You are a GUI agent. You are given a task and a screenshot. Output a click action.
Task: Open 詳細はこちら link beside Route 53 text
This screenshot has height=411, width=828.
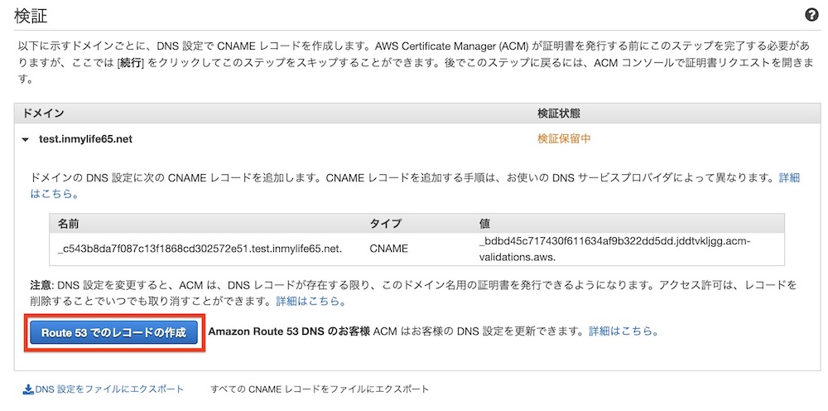tap(623, 331)
